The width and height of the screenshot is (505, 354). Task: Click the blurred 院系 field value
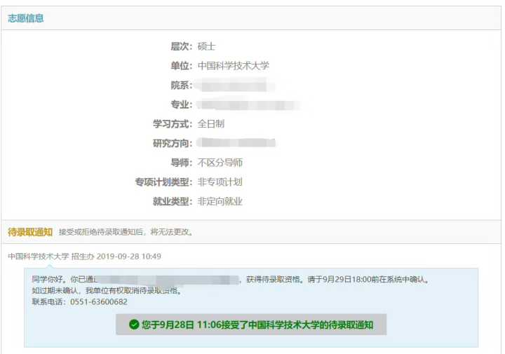(235, 86)
